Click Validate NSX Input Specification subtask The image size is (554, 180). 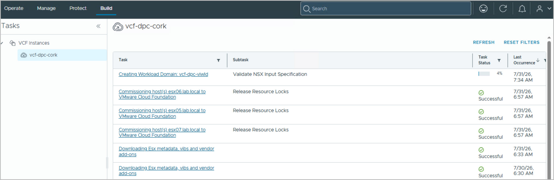pyautogui.click(x=270, y=74)
